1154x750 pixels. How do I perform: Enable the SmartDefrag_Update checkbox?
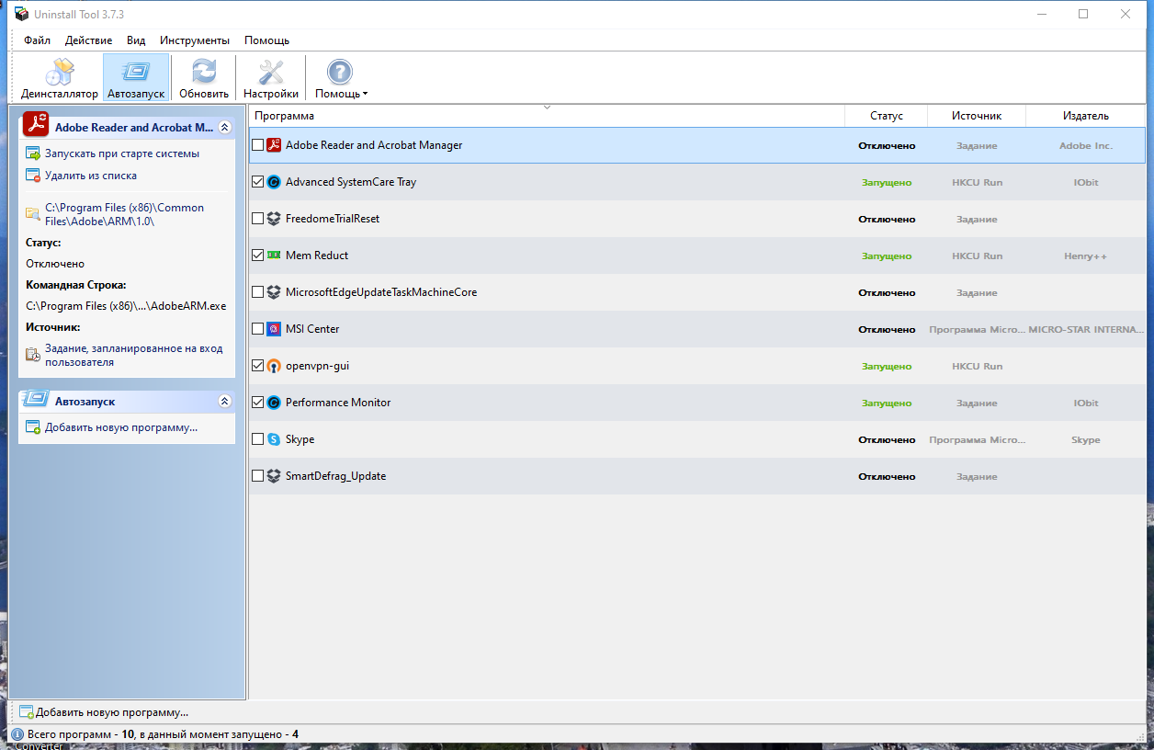pyautogui.click(x=257, y=476)
